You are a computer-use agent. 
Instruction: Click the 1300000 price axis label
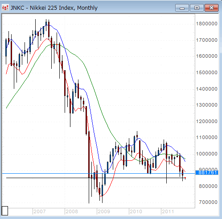click(x=207, y=105)
